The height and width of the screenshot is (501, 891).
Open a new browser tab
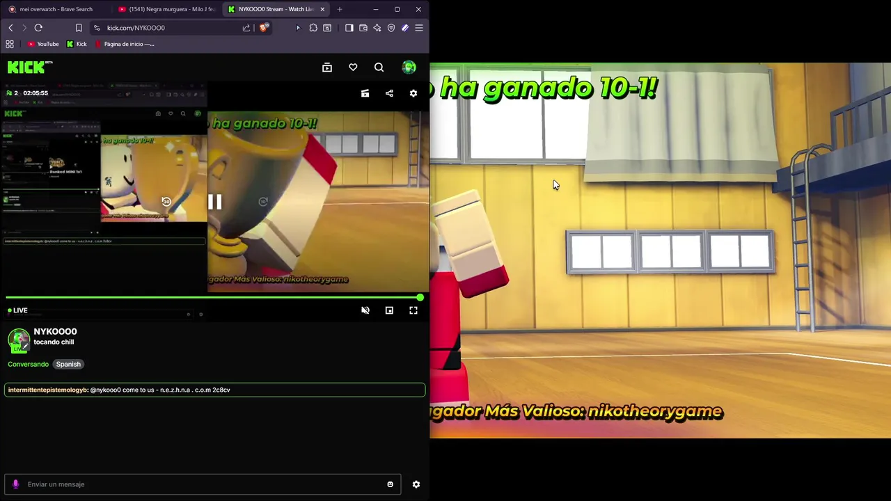[x=340, y=9]
